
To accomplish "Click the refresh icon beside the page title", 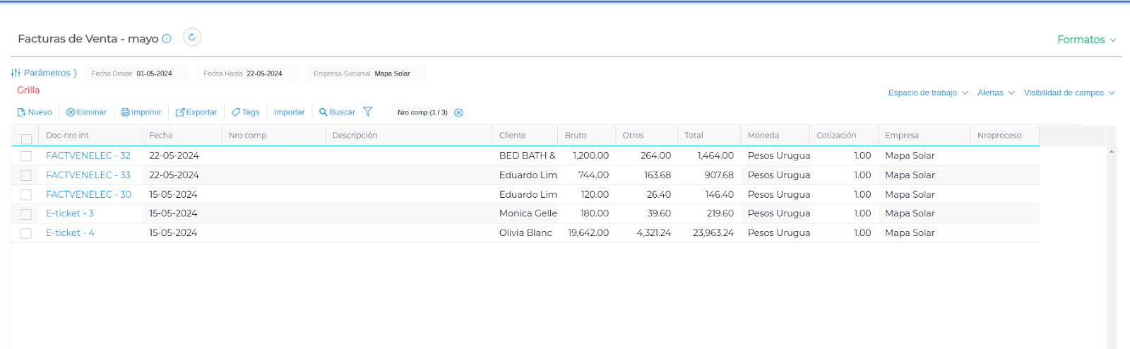I will click(x=192, y=37).
